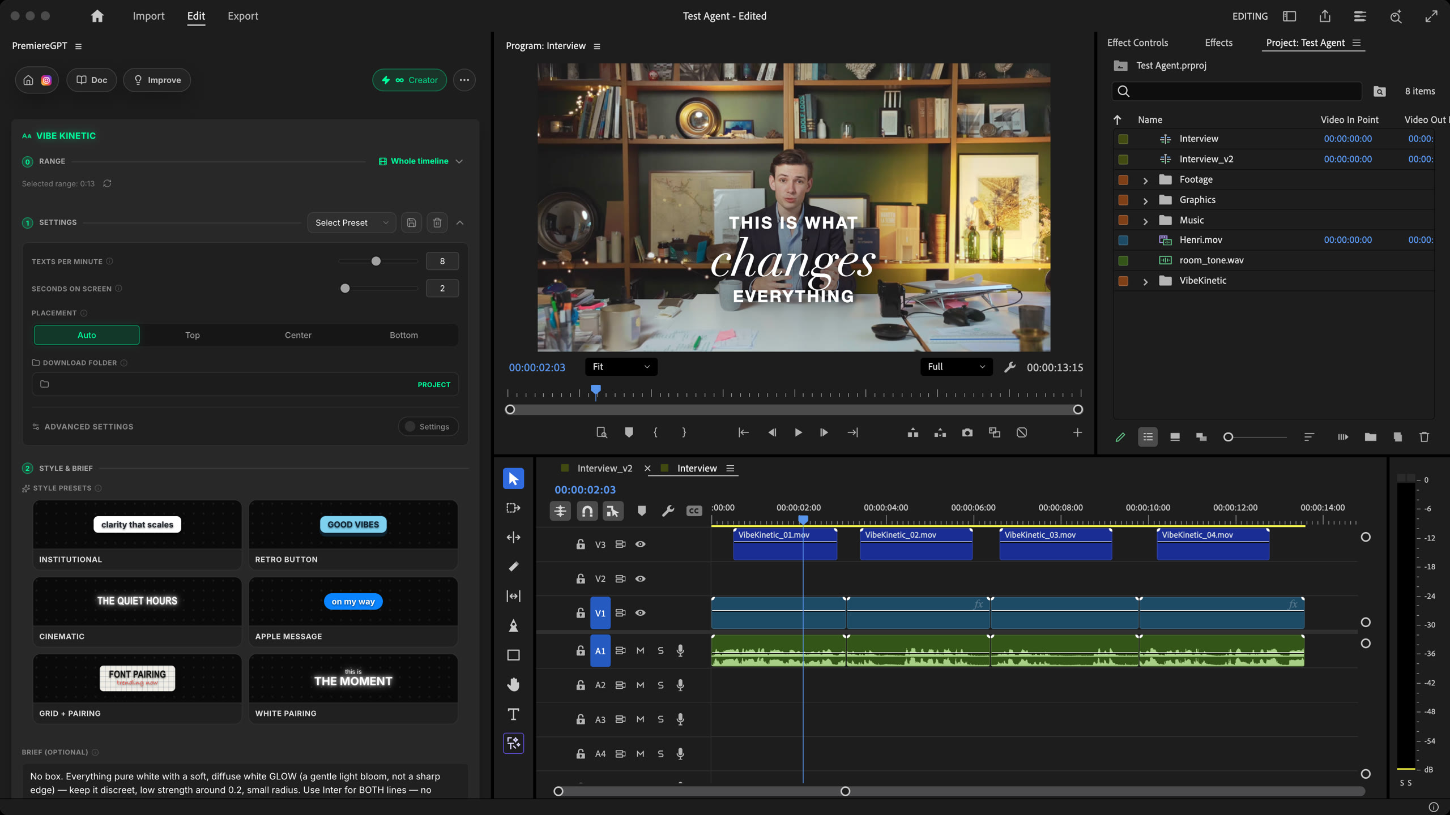Switch to the Interview_v2 sequence tab
Screen dimensions: 1450x815
point(604,468)
